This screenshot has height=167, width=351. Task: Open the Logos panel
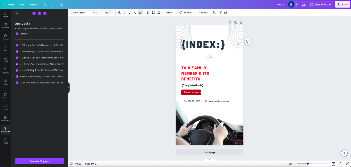(x=6, y=141)
